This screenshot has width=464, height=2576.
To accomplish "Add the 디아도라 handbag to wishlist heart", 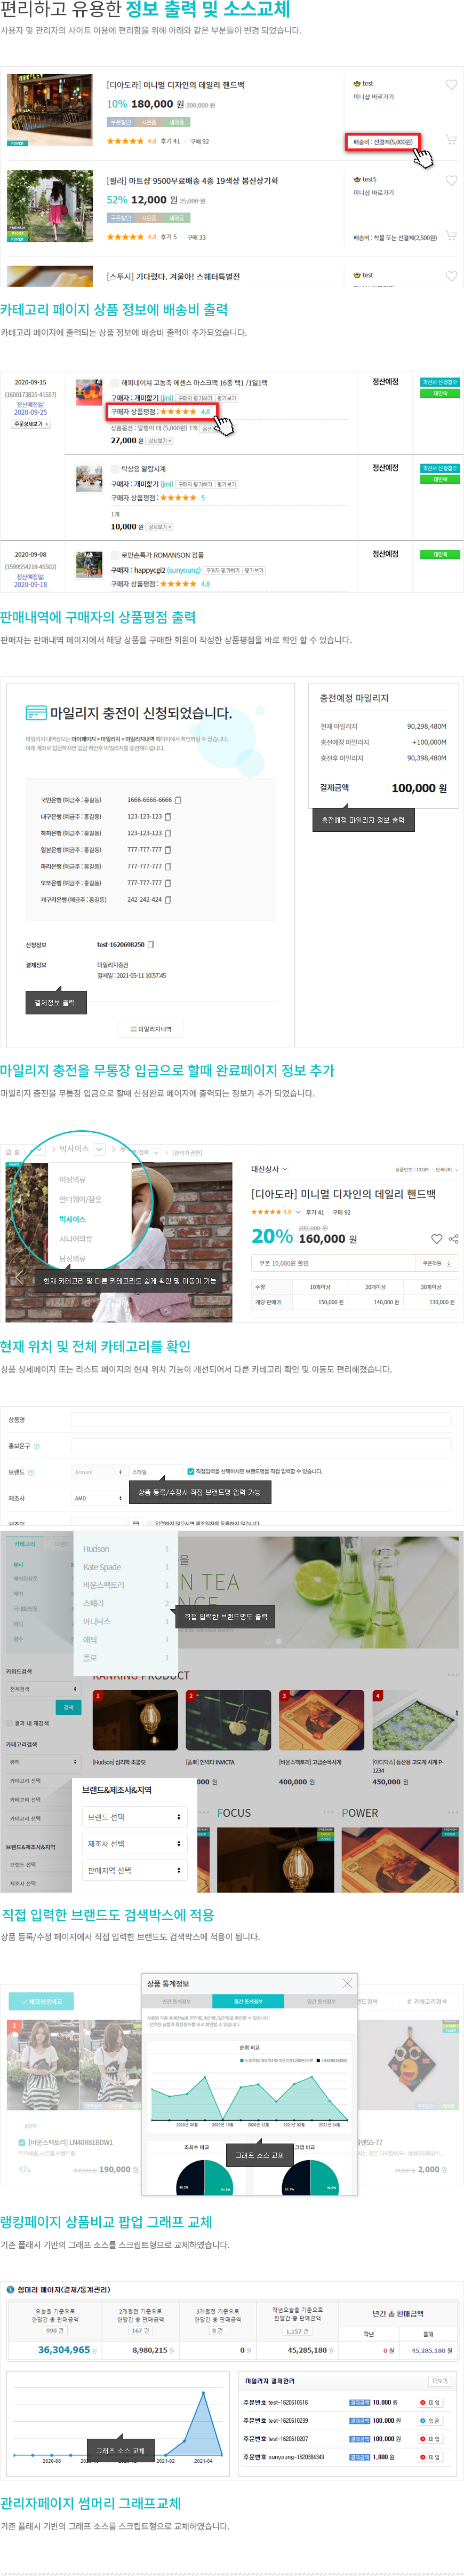I will click(451, 85).
